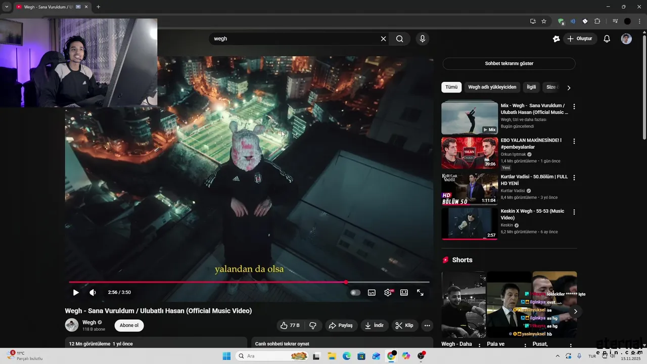The image size is (647, 364).
Task: Click green extension icon with badge
Action: pos(561,21)
